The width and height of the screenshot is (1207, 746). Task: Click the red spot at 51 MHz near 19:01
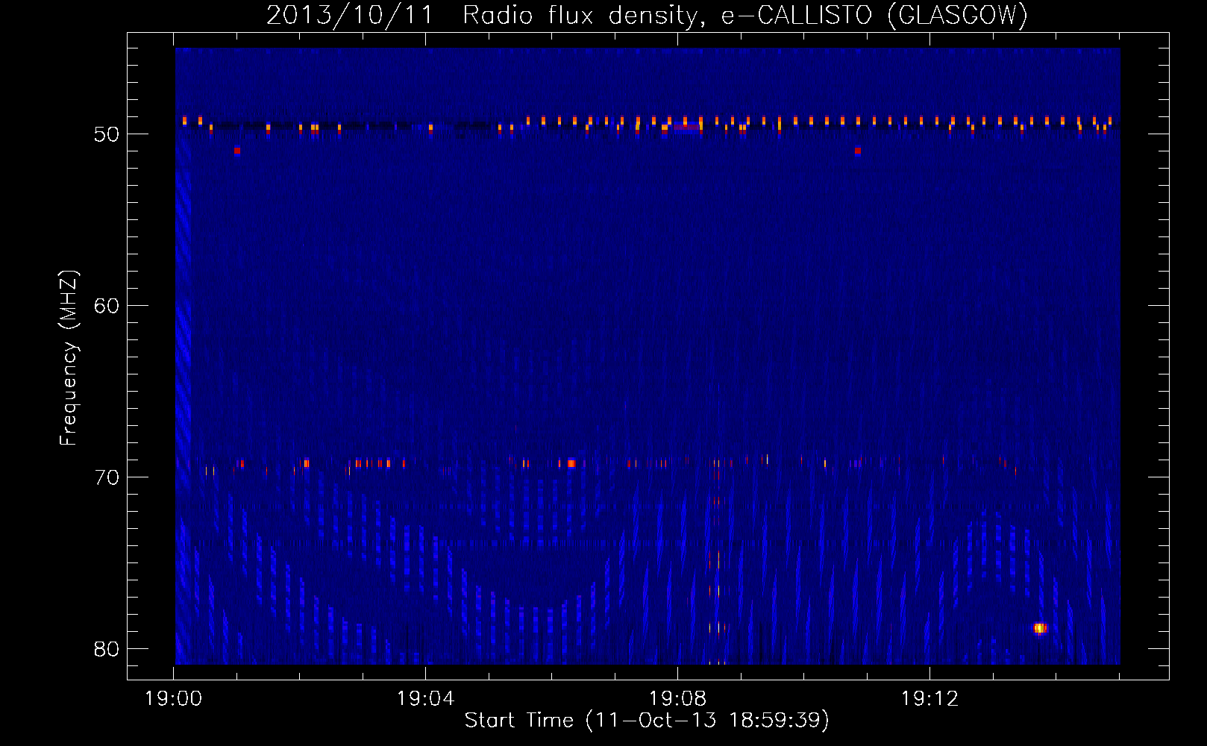pos(237,151)
